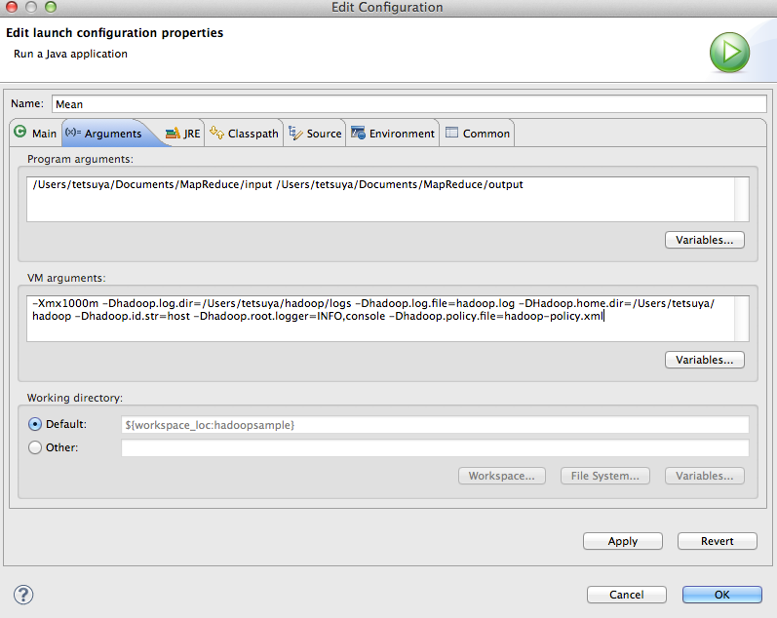Switch to the Source tab
The image size is (777, 618).
pos(315,134)
